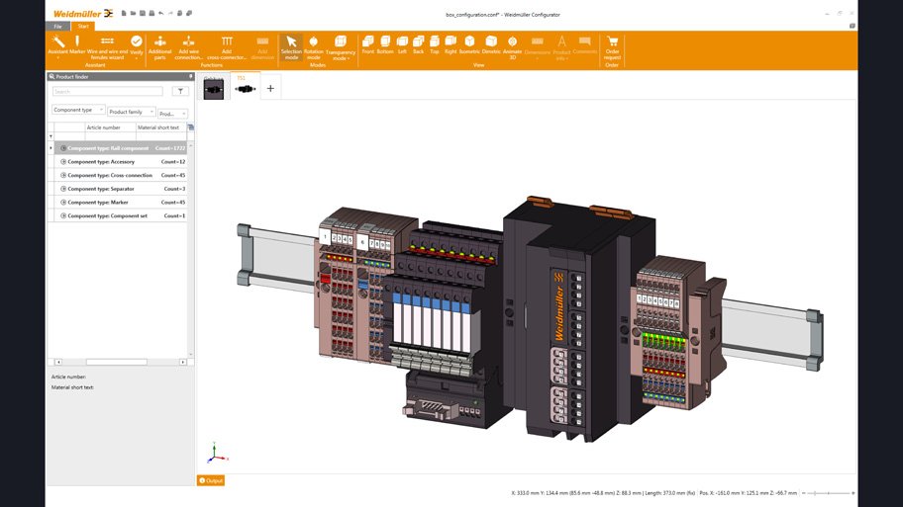Viewport: 903px width, 507px height.
Task: Open the File menu tab
Action: [x=57, y=27]
